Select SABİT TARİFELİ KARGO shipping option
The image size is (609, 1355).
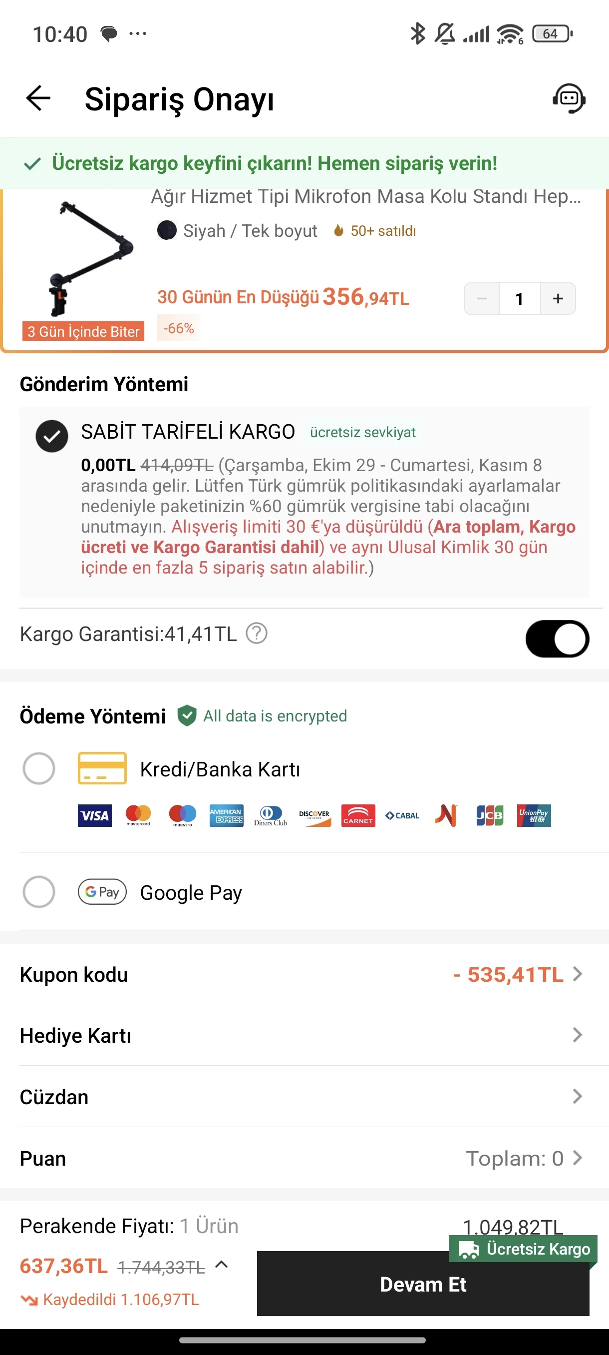coord(51,436)
